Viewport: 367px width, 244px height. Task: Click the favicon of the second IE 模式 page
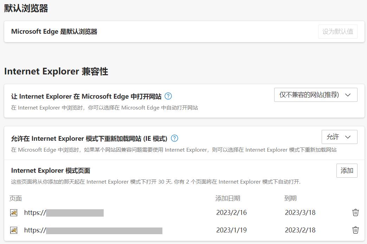pyautogui.click(x=13, y=230)
